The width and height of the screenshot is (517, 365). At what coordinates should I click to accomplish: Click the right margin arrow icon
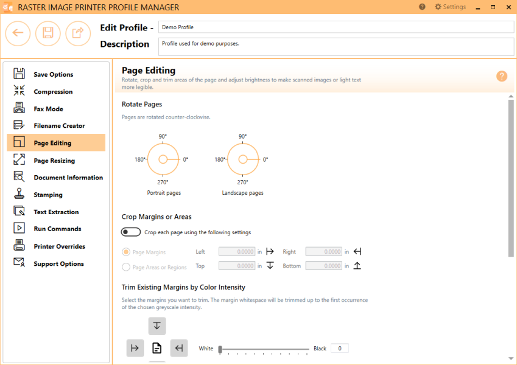[x=357, y=252]
